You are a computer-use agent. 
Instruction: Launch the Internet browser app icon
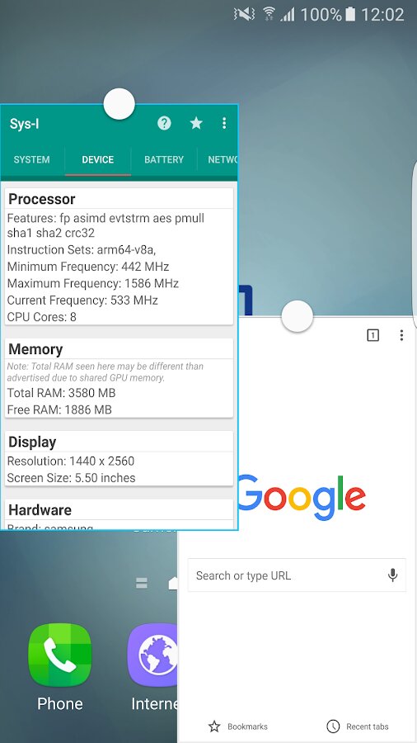(152, 655)
